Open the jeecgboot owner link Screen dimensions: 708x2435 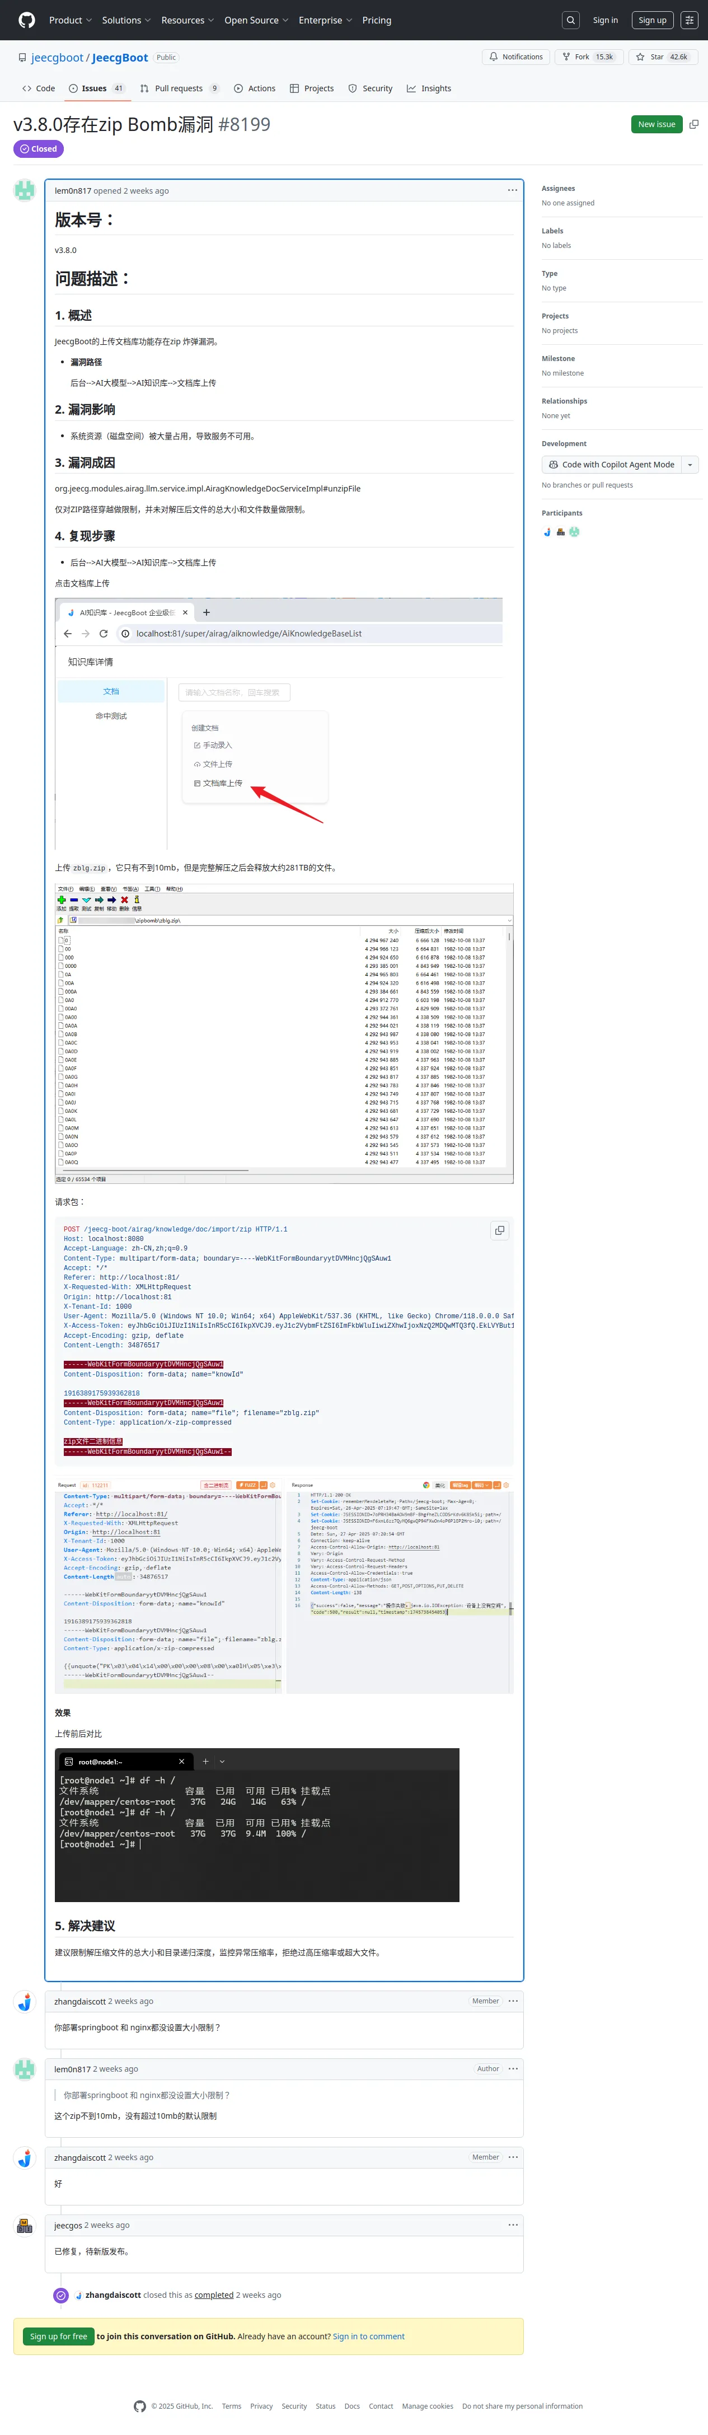[58, 58]
